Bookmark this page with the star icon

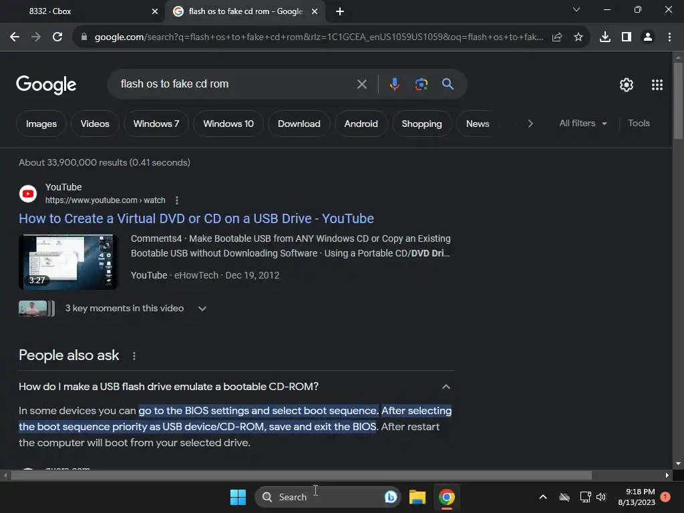point(578,37)
